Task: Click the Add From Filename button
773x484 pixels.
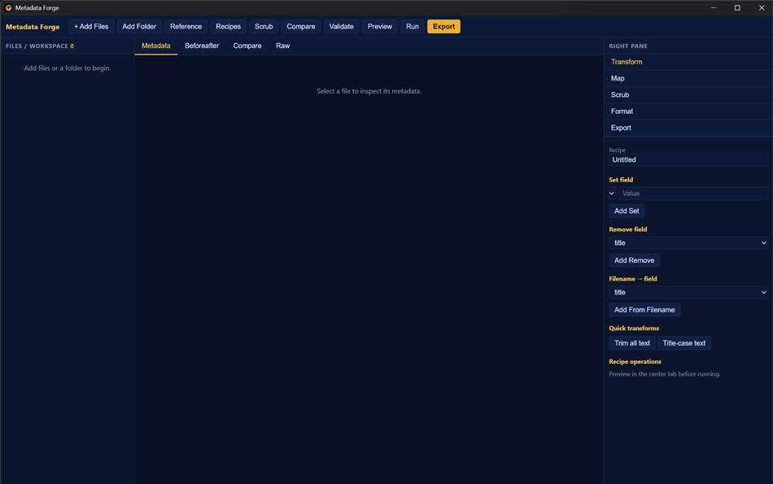Action: [x=644, y=310]
